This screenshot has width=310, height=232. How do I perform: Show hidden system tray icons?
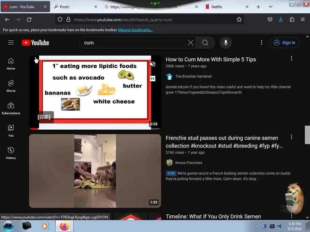tap(257, 227)
